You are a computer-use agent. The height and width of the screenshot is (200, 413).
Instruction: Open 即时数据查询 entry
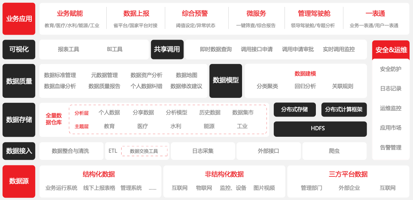pos(216,50)
